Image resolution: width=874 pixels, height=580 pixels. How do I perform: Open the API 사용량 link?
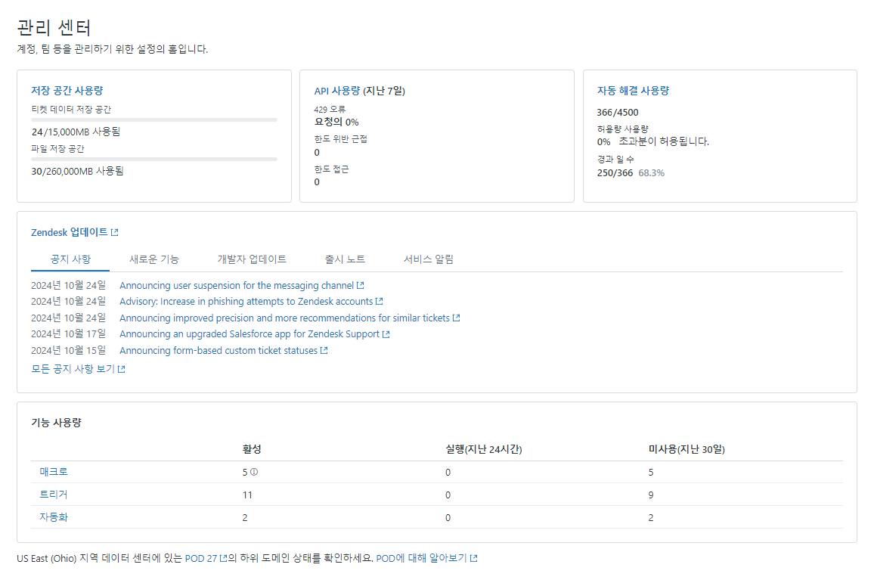click(336, 91)
